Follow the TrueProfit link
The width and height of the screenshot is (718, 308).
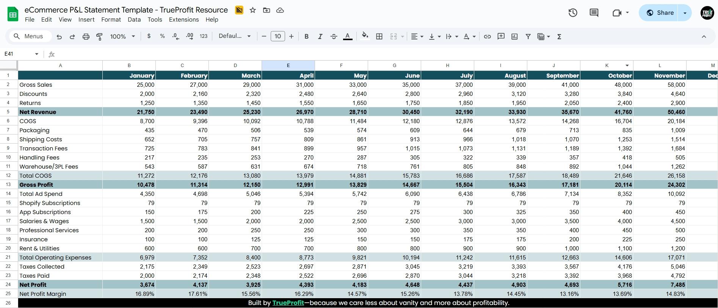(288, 303)
